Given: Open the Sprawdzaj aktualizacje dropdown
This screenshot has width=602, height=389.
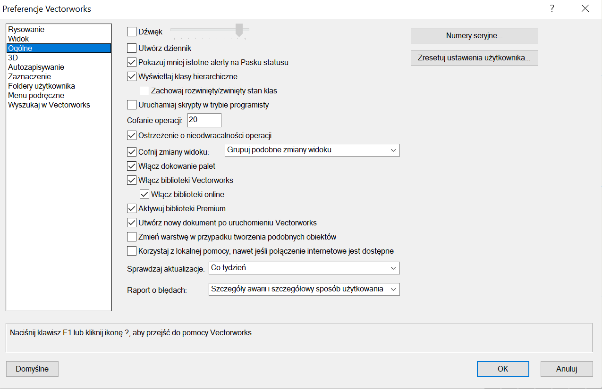Looking at the screenshot, I should tap(304, 268).
